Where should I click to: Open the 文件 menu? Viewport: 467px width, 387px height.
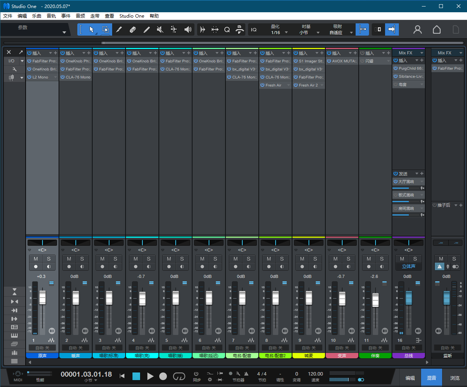click(8, 16)
